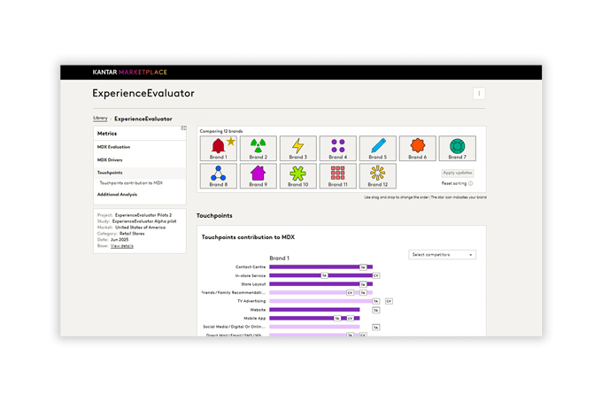Expand Additional Analysis in Metrics
602x401 pixels.
pyautogui.click(x=117, y=194)
